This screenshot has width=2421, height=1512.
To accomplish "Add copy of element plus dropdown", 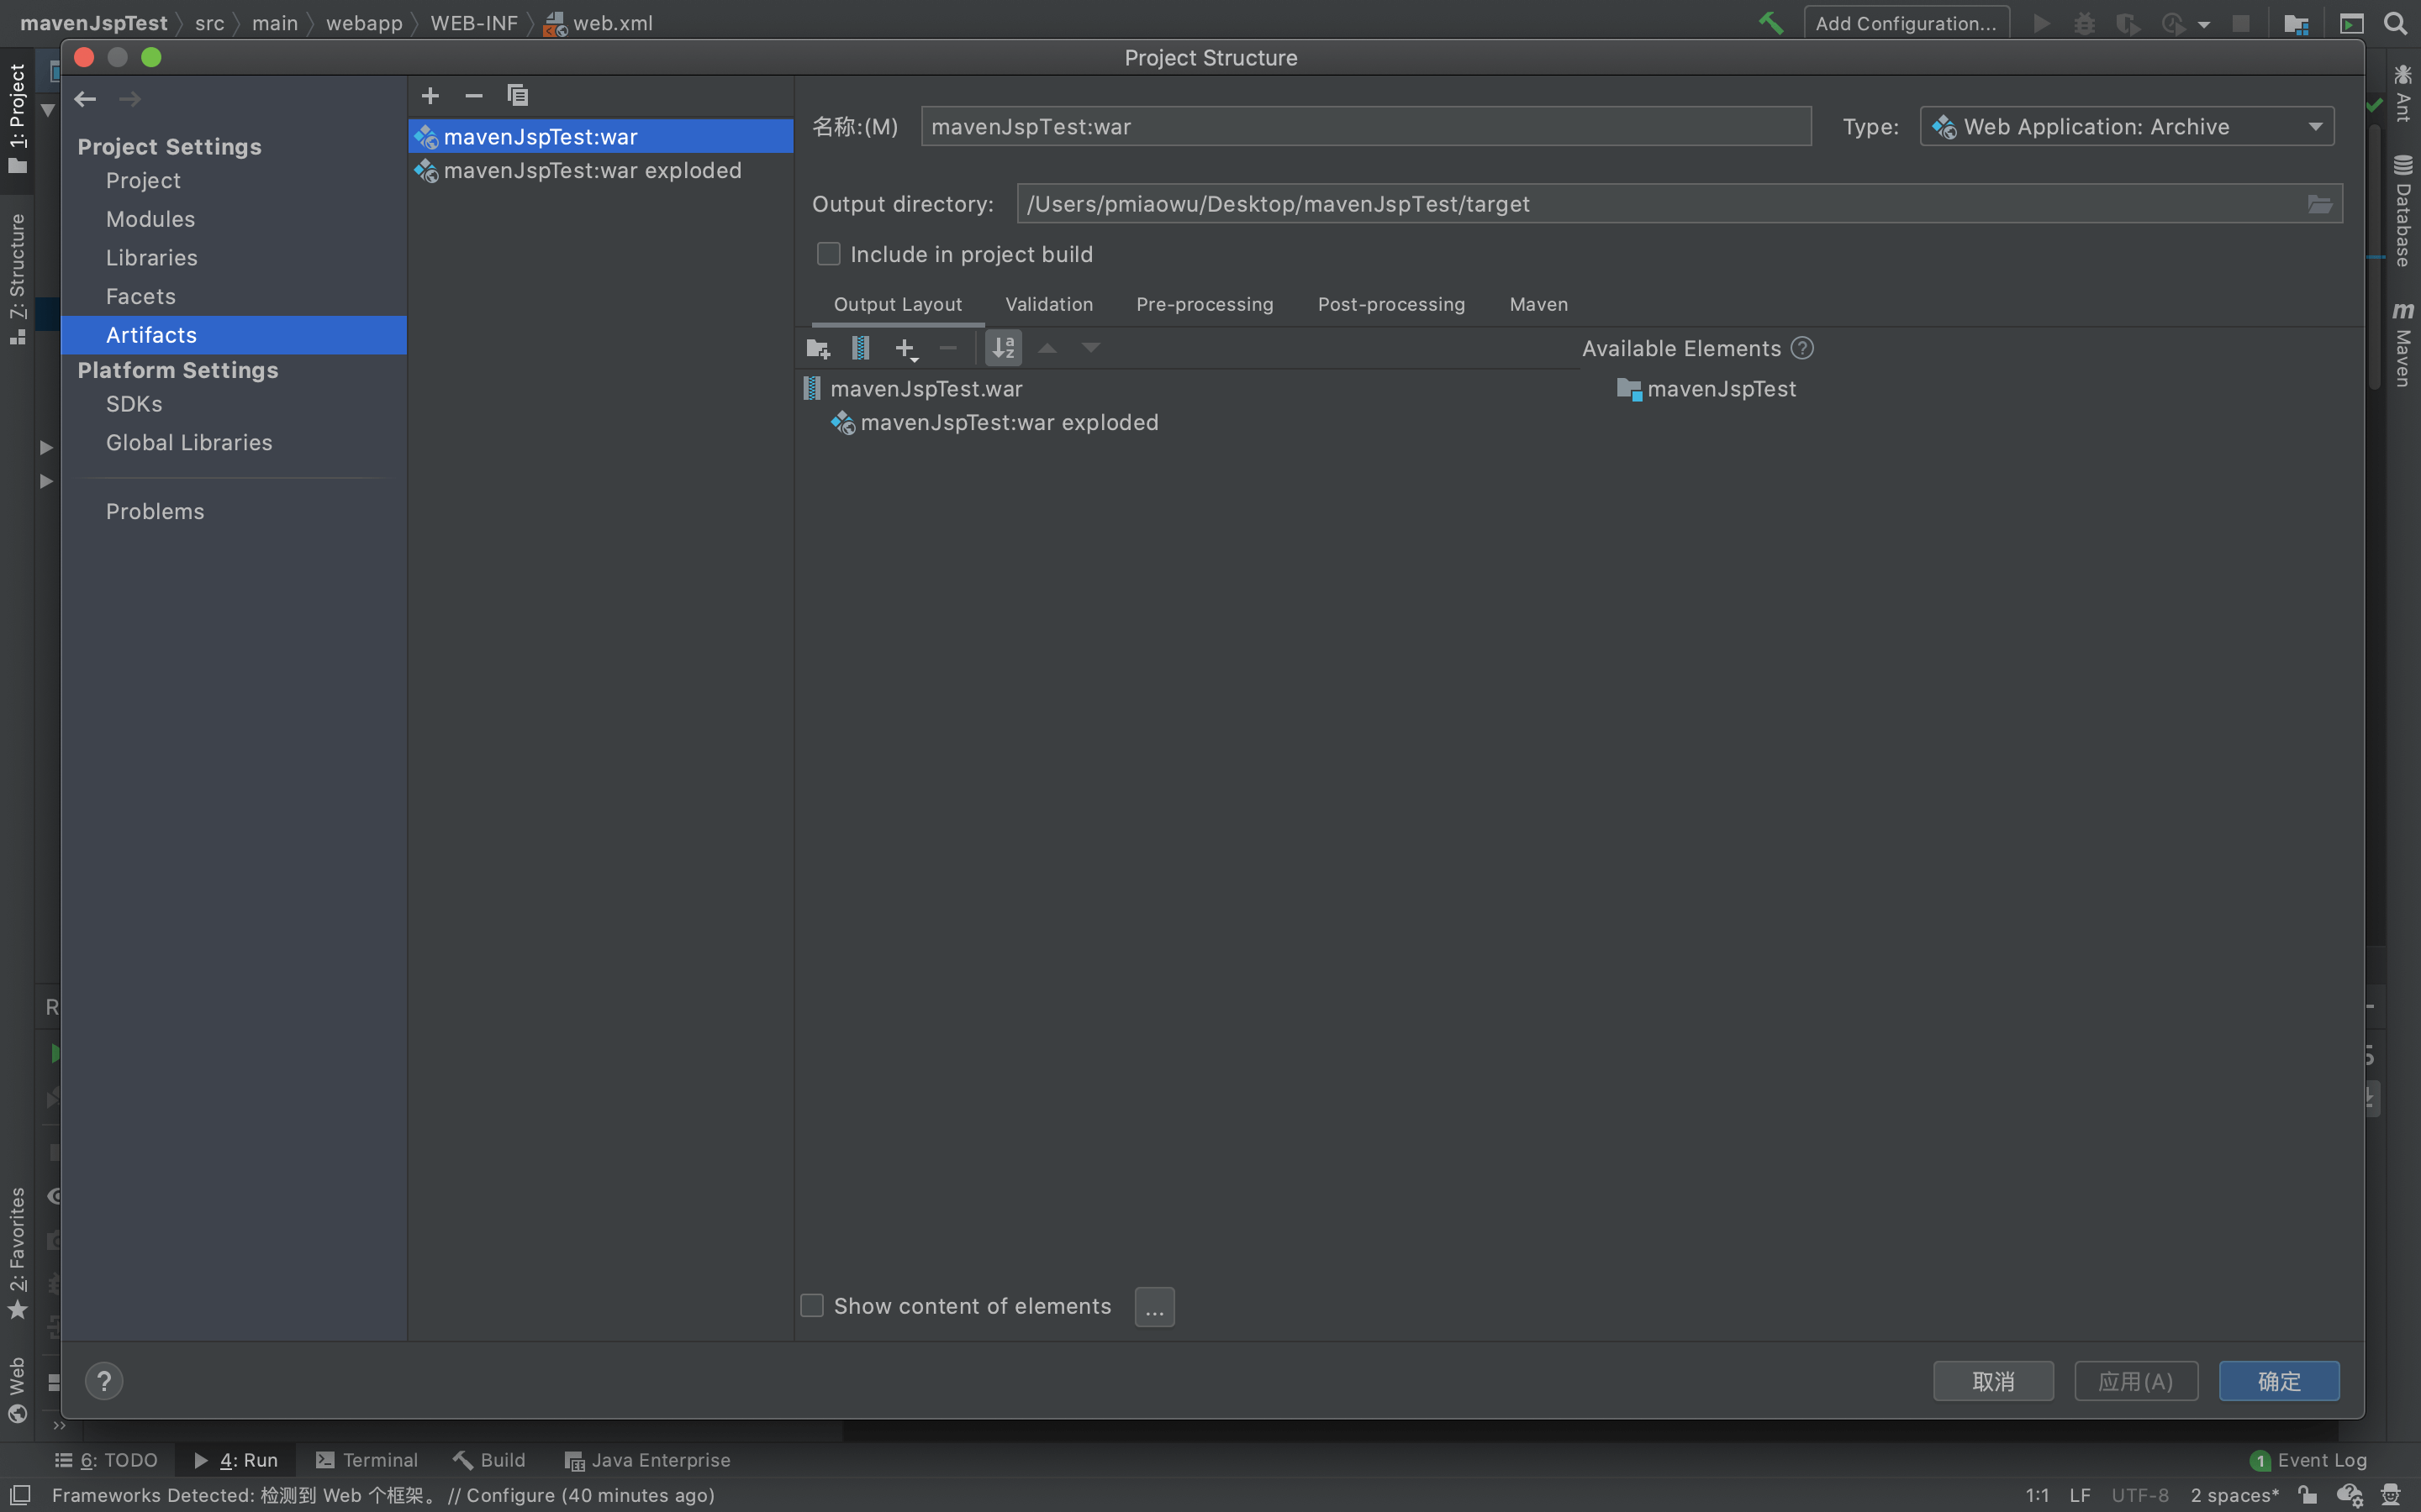I will pos(905,349).
